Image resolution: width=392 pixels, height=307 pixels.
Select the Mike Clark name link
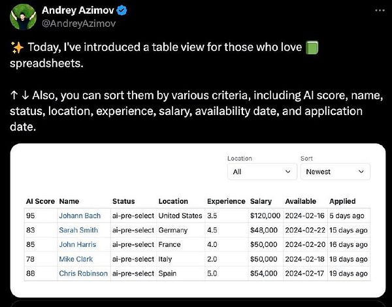click(x=76, y=259)
